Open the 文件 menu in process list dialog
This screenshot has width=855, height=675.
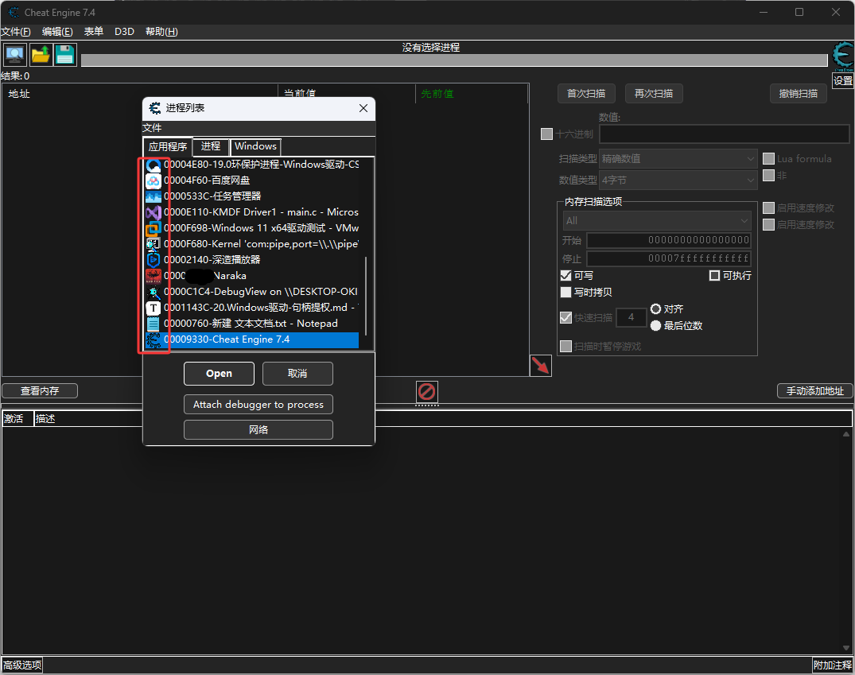[152, 127]
